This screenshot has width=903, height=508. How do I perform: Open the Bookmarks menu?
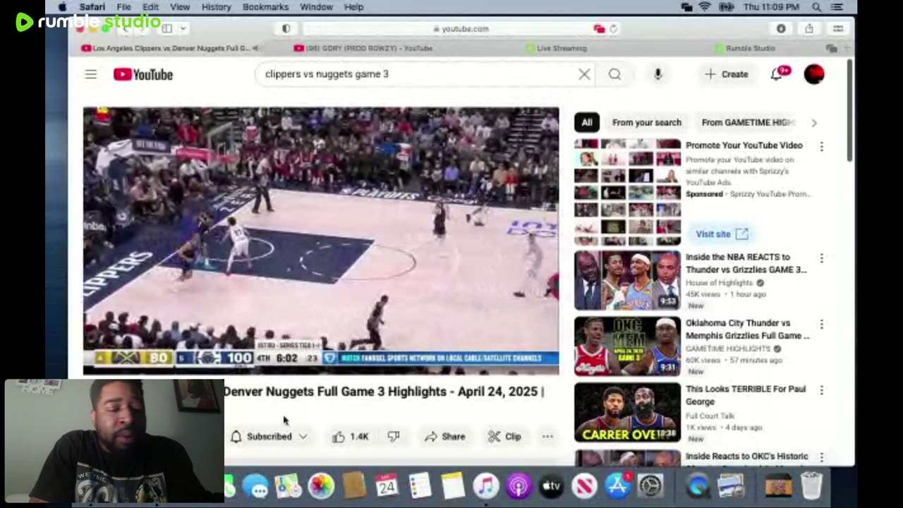click(265, 7)
